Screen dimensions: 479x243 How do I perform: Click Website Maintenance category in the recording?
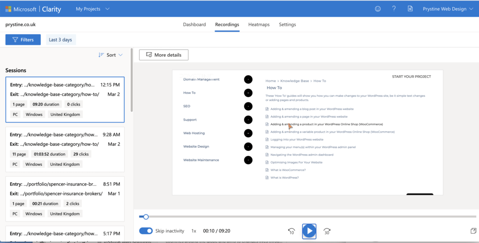point(202,160)
